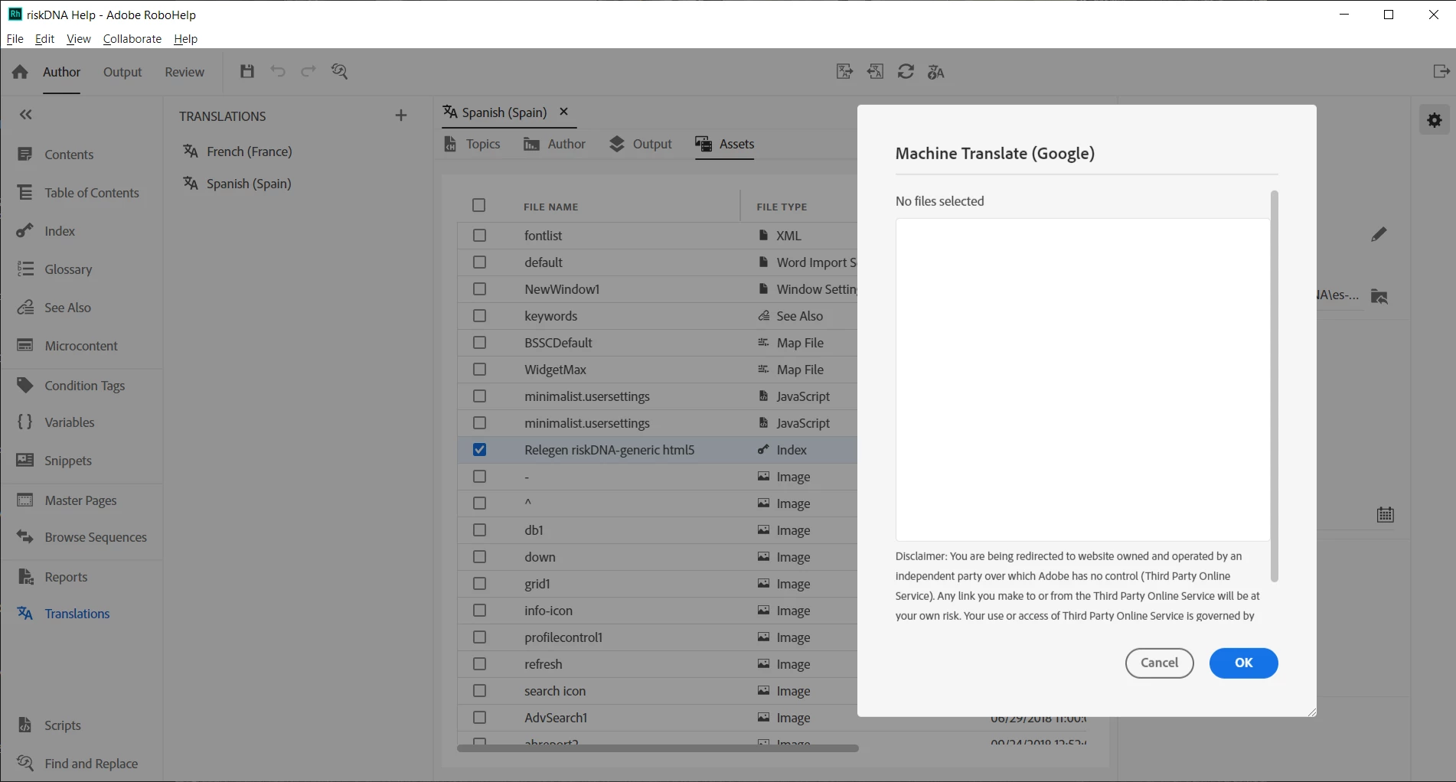1456x782 pixels.
Task: Go to the Home icon
Action: [x=20, y=72]
